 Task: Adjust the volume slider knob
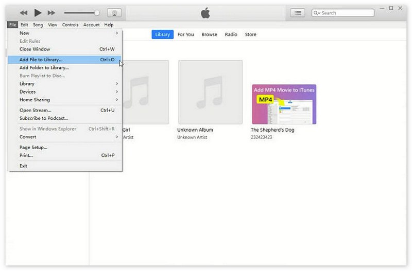pos(97,13)
